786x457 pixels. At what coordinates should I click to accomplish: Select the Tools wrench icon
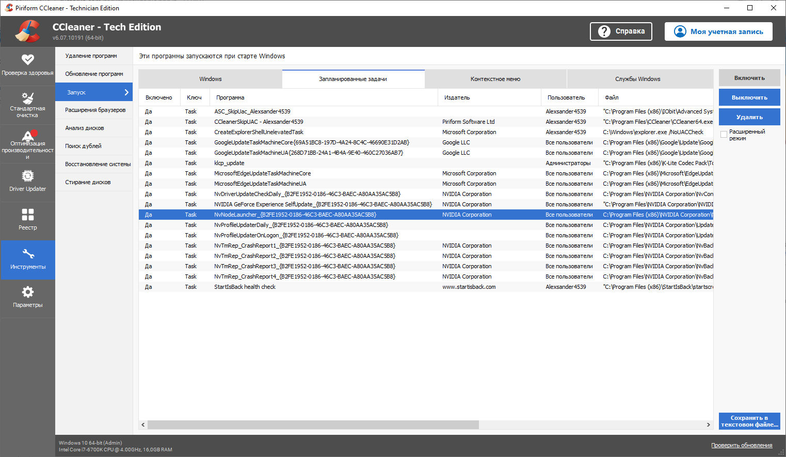tap(28, 254)
